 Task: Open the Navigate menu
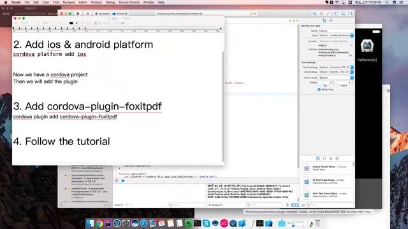[x=69, y=3]
